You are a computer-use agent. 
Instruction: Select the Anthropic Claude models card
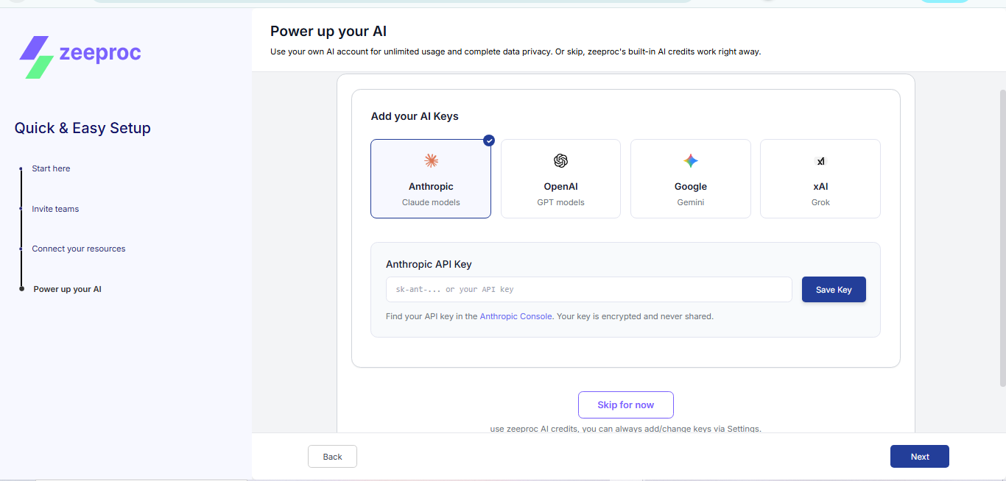coord(431,179)
